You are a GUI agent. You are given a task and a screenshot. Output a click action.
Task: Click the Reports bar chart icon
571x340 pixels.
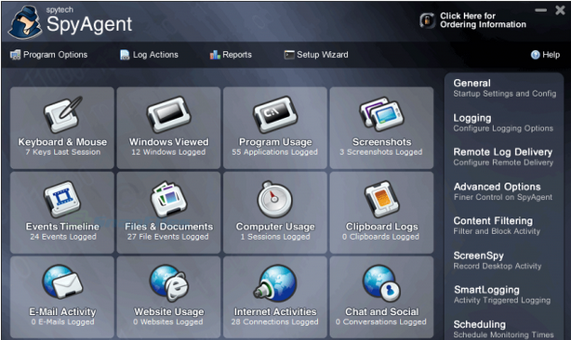click(215, 55)
